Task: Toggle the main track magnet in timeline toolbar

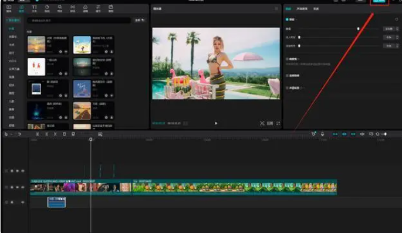Action: click(335, 134)
